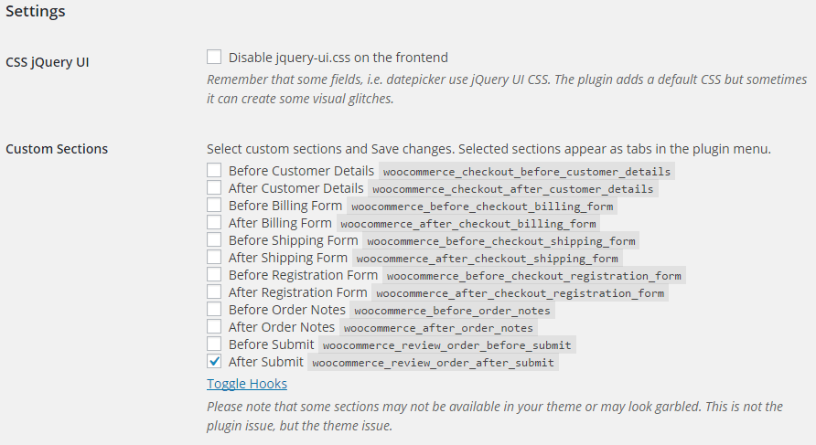Click the woocommerce_checkout_before_customer_details hook code
Image resolution: width=816 pixels, height=445 pixels.
(527, 172)
